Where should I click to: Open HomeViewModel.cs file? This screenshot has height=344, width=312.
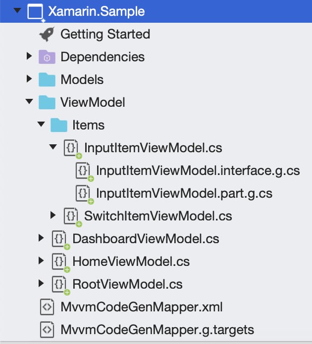[x=131, y=262]
